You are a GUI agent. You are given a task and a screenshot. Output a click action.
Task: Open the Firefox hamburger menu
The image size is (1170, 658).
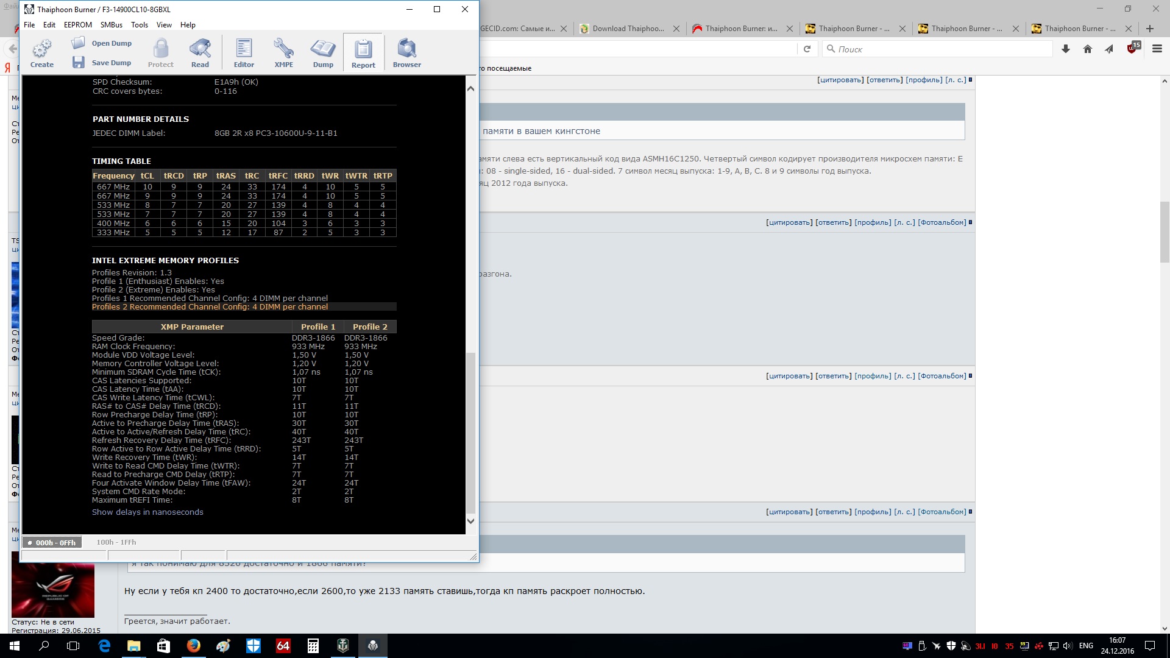pos(1157,49)
